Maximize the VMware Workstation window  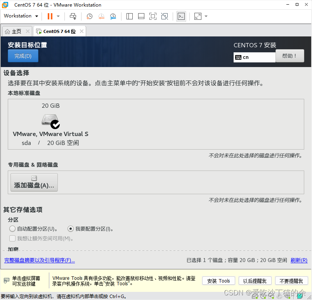(297, 5)
